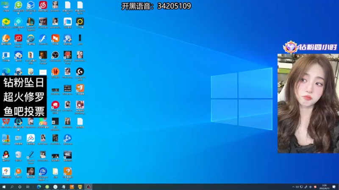Image resolution: width=339 pixels, height=190 pixels.
Task: Launch Dead by Daylight game icon
Action: pyautogui.click(x=68, y=155)
